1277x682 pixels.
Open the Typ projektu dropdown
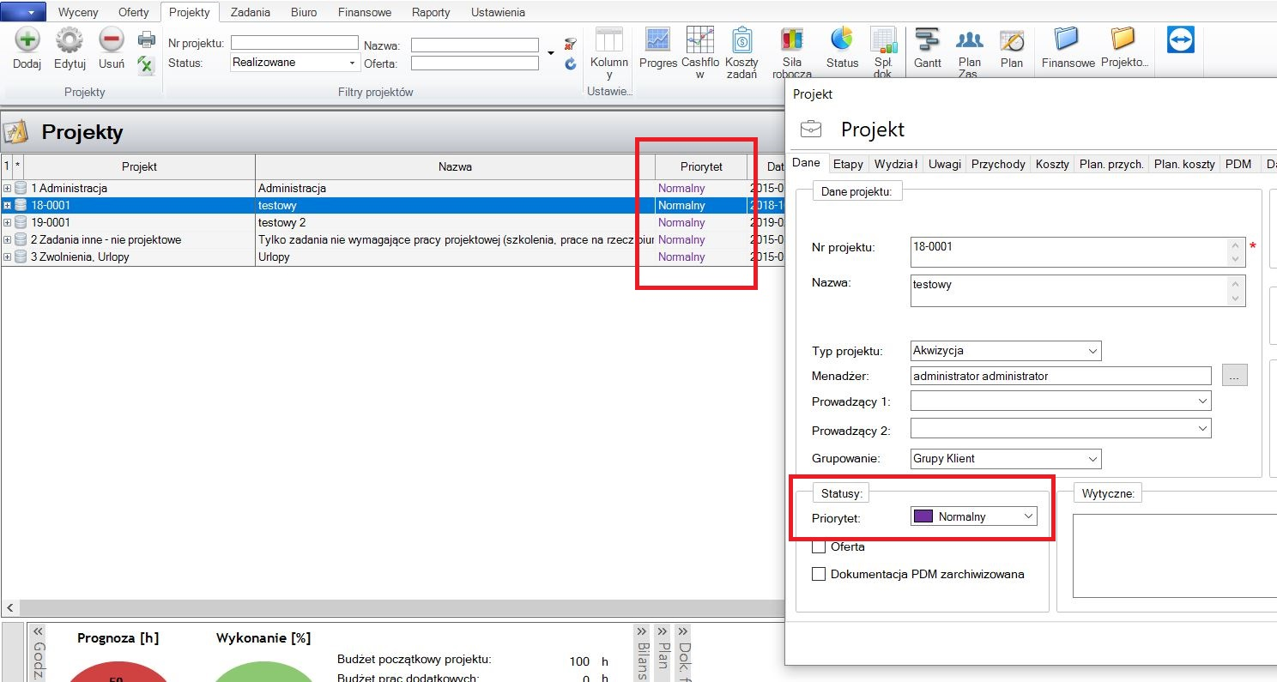click(1092, 350)
